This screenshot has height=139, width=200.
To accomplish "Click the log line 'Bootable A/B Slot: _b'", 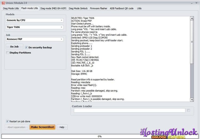I will [x=82, y=66].
